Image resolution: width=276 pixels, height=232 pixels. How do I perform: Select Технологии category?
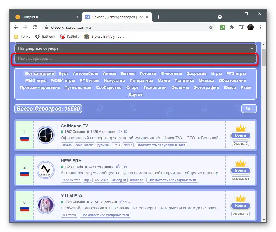click(155, 87)
